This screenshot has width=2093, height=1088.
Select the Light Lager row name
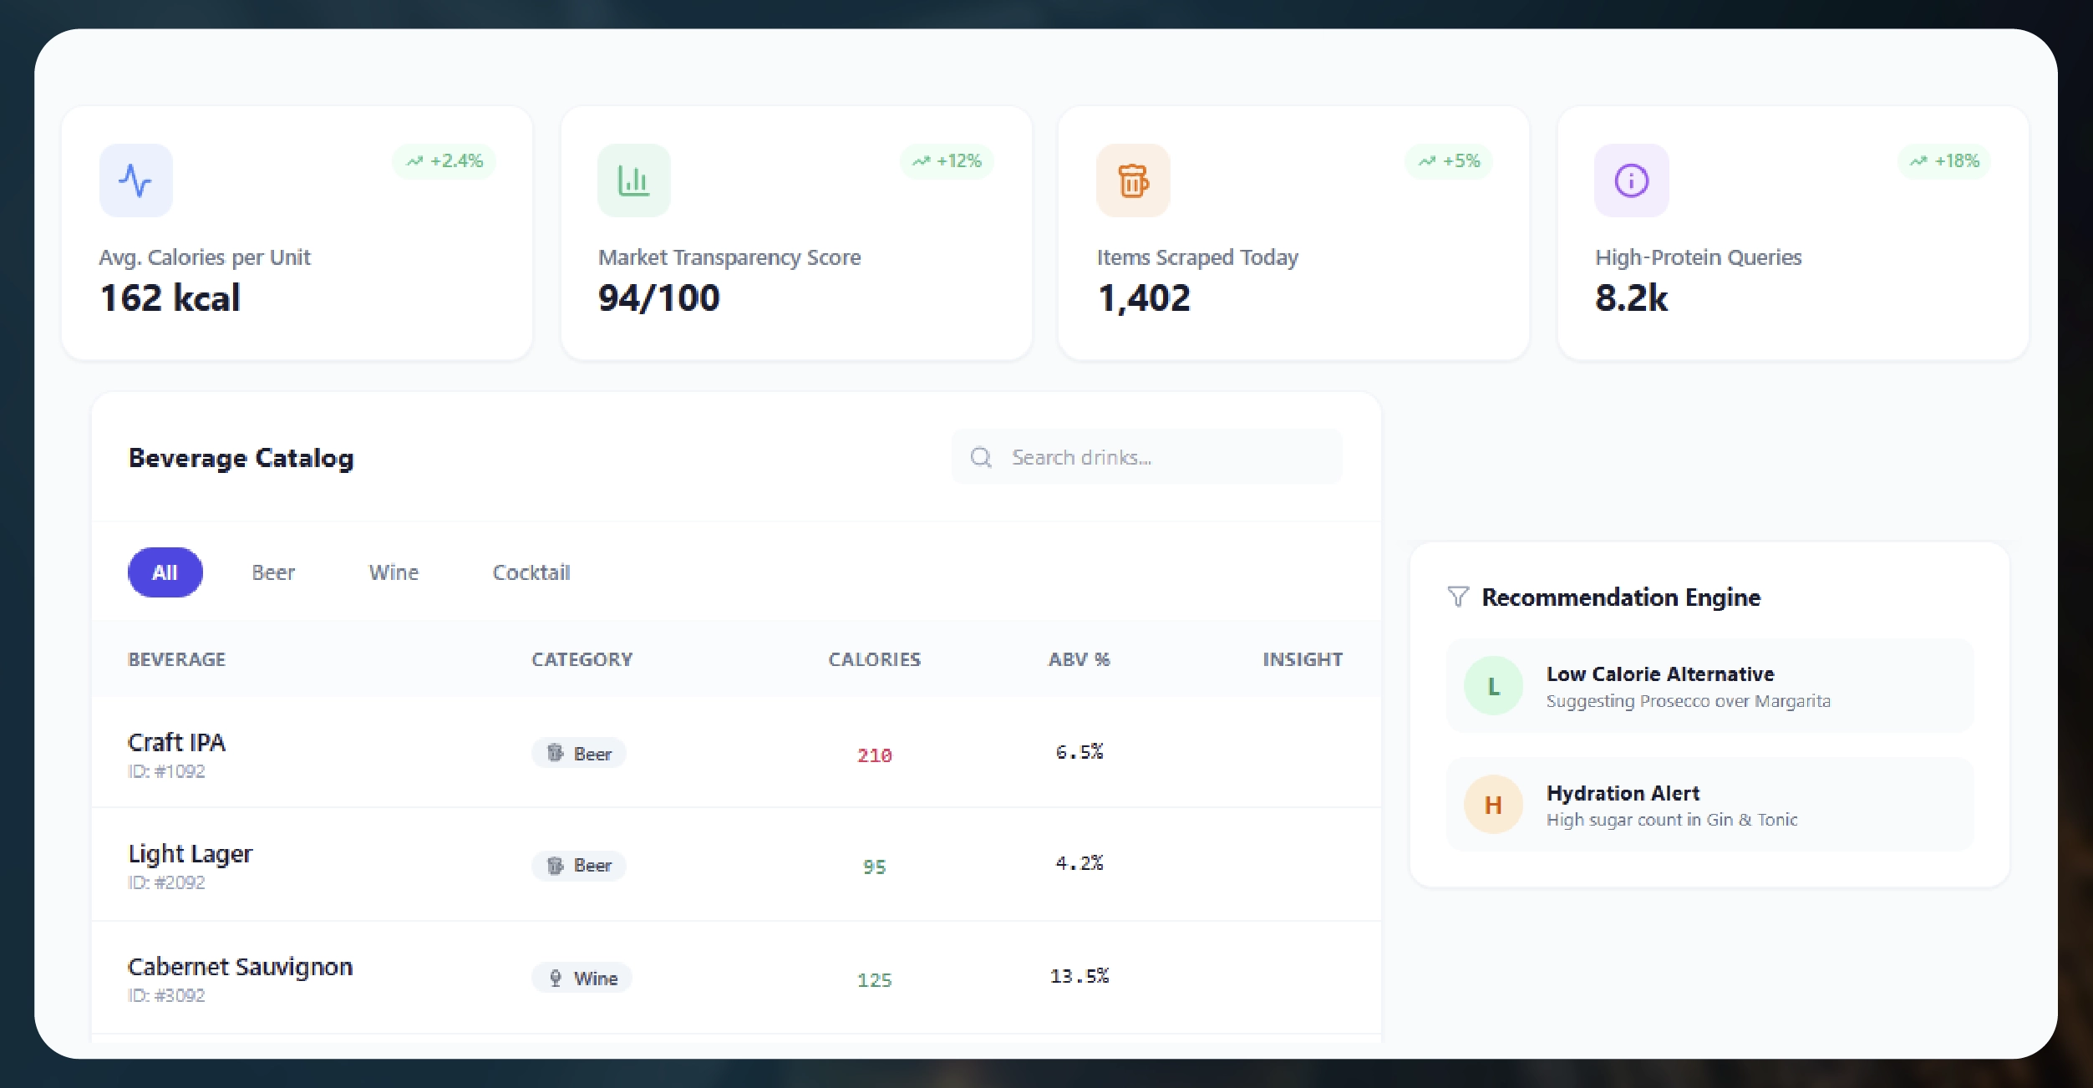pyautogui.click(x=190, y=854)
